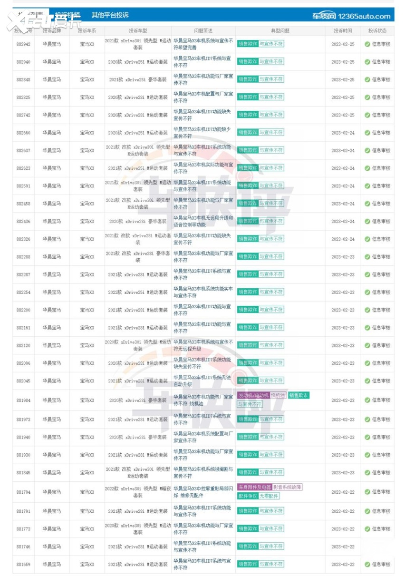Select complaint number 881973

pos(23,420)
